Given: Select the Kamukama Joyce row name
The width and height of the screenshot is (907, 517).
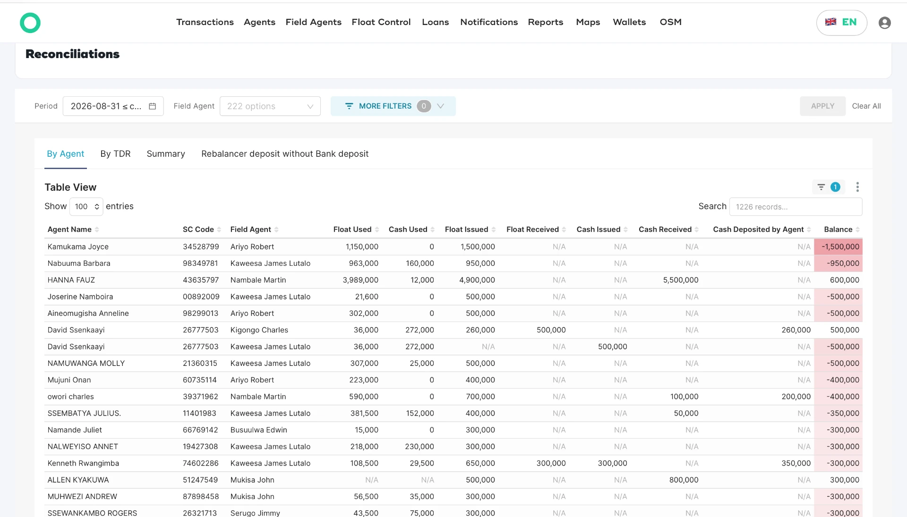Looking at the screenshot, I should point(78,246).
